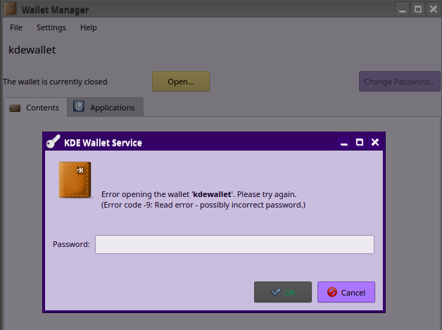Minimize the KDE Wallet Service dialog
Screen dimensions: 442x330
(x=344, y=142)
